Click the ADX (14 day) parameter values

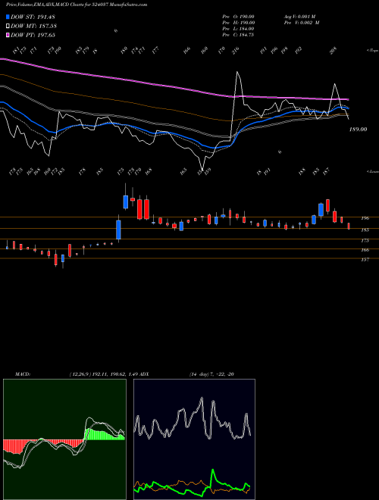(x=211, y=374)
